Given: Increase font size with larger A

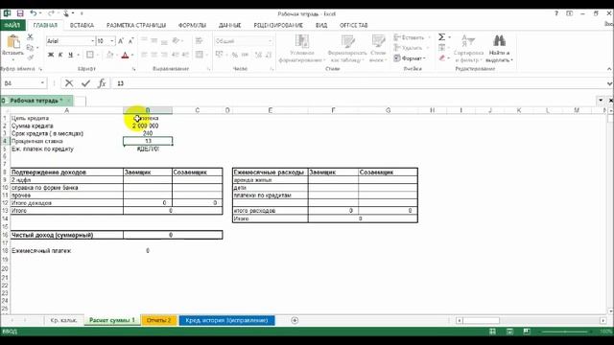Looking at the screenshot, I should pos(121,41).
